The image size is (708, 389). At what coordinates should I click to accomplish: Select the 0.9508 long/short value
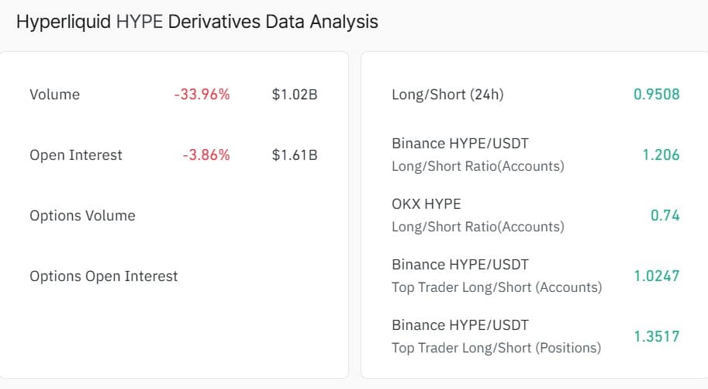coord(656,95)
